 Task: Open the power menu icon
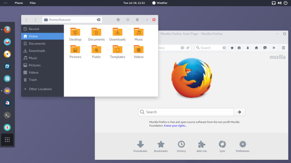[x=286, y=3]
